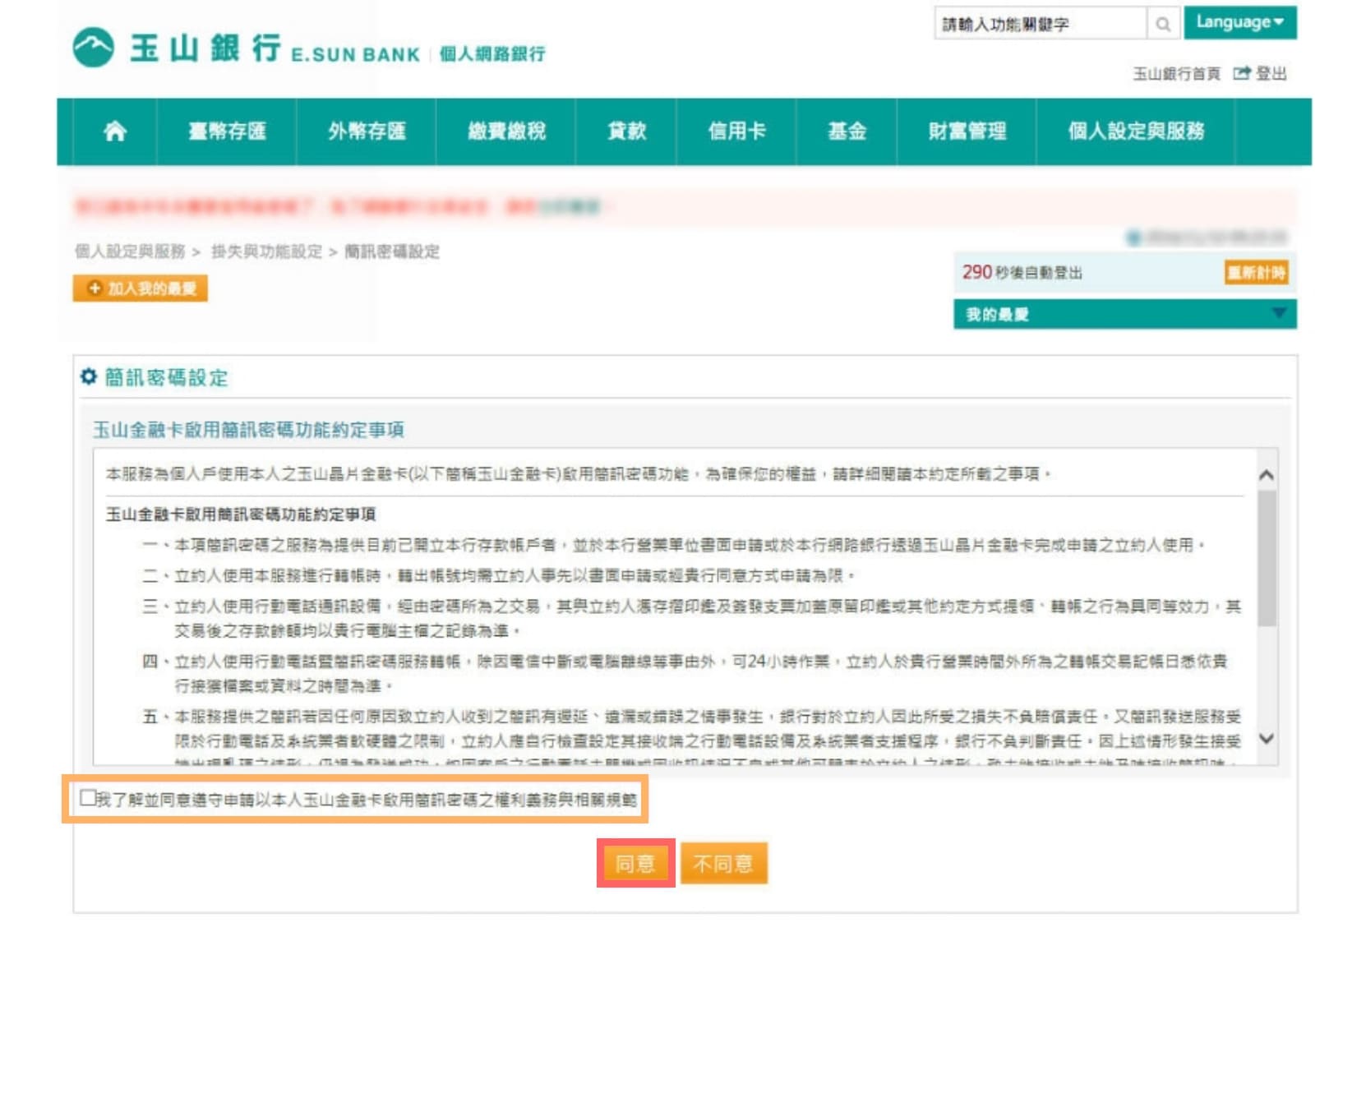Viewport: 1366px width, 1107px height.
Task: Click the 個人網路銀行 header text
Action: click(491, 54)
